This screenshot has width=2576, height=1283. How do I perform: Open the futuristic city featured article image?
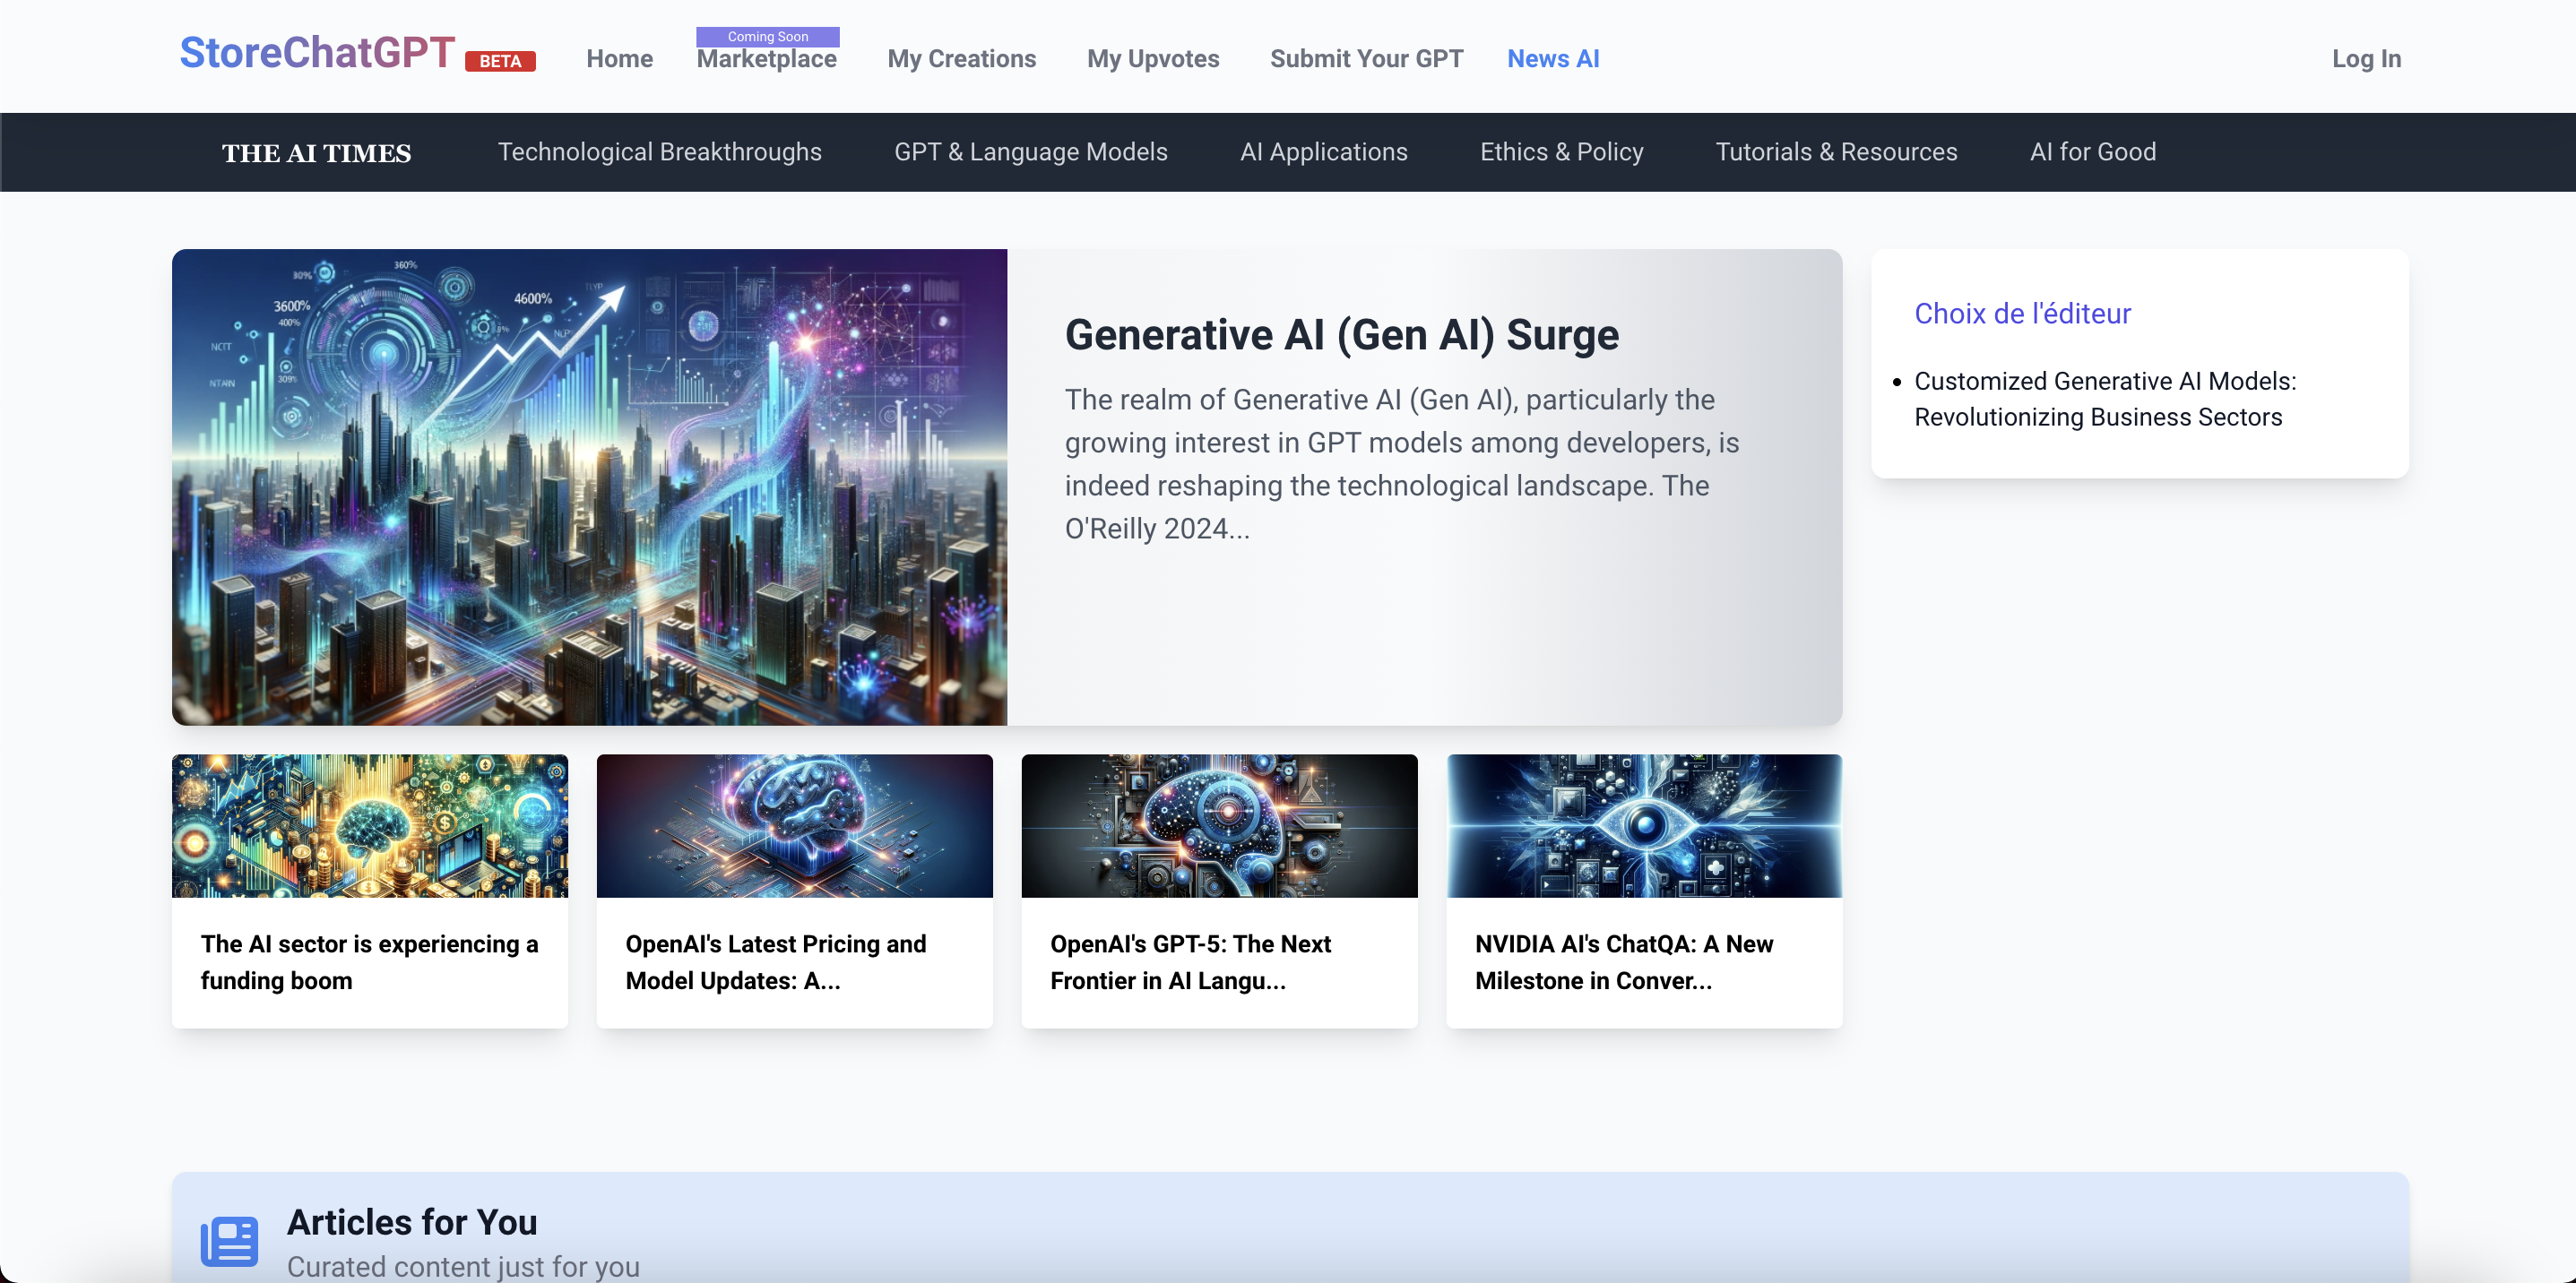pyautogui.click(x=589, y=487)
